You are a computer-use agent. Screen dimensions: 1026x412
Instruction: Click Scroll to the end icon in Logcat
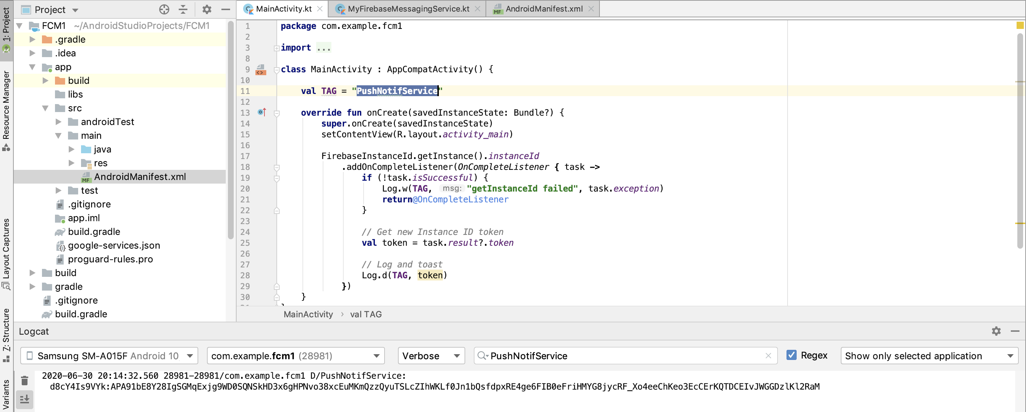pos(25,399)
